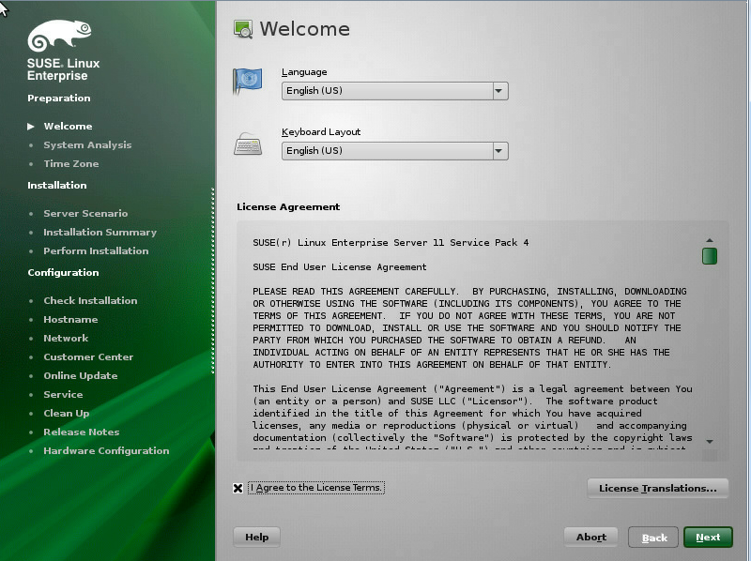Click the dotted sidebar splitter handle
The width and height of the screenshot is (751, 561).
coord(213,280)
